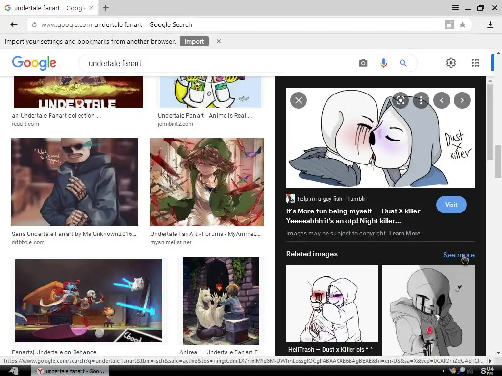The height and width of the screenshot is (376, 502).
Task: Click See more related images
Action: [x=458, y=255]
